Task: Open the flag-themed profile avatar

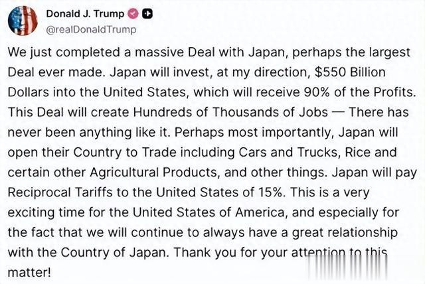Action: 23,21
